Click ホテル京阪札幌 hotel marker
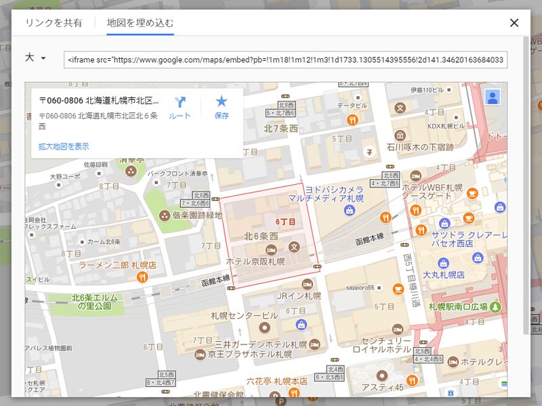Viewport: 542px width, 406px height. [271, 250]
